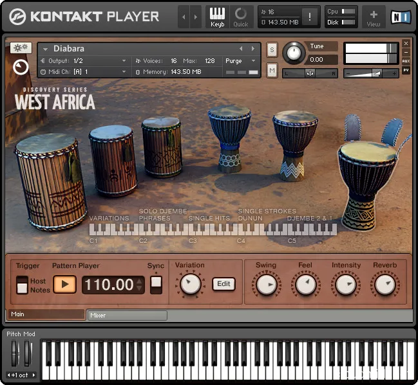Expand the Midi Ch dropdown
418x385 pixels.
[84, 72]
